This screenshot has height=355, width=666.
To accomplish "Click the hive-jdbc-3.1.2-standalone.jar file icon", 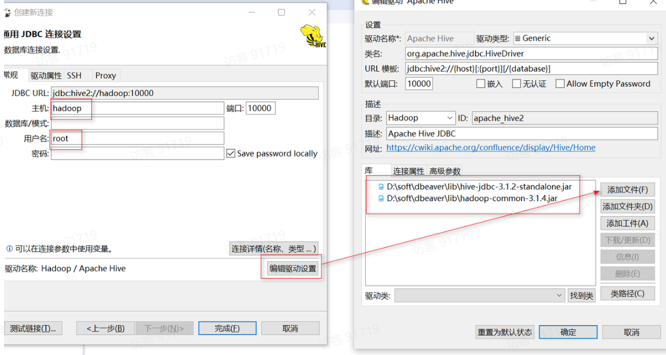I will [381, 187].
